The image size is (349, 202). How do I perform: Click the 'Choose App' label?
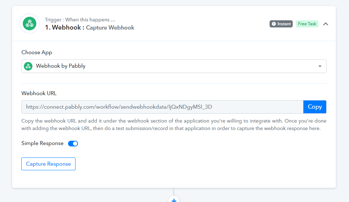[37, 53]
